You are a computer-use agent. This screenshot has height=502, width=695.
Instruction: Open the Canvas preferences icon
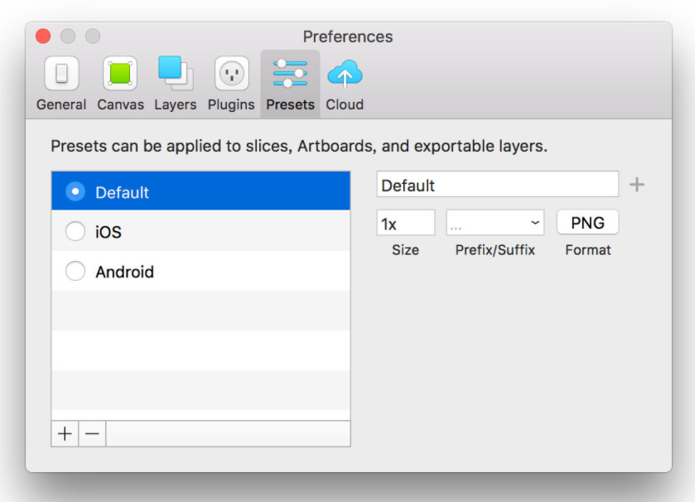[120, 74]
